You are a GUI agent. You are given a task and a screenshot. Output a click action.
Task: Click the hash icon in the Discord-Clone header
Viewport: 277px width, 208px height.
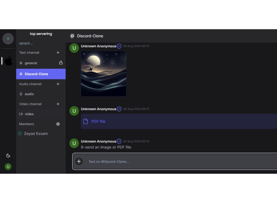(72, 36)
